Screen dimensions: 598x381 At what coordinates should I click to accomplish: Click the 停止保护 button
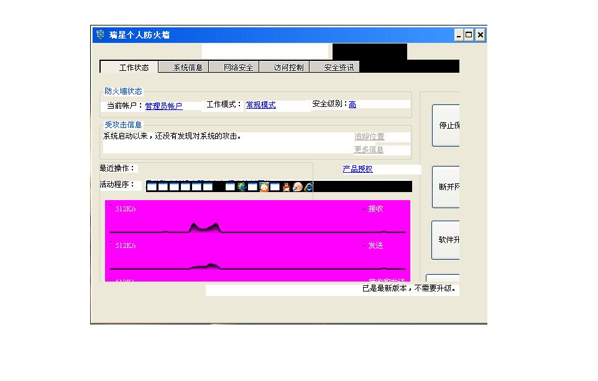[x=446, y=126]
